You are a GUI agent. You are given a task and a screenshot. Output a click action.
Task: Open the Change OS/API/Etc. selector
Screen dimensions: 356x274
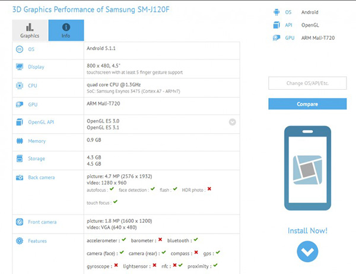pos(307,83)
